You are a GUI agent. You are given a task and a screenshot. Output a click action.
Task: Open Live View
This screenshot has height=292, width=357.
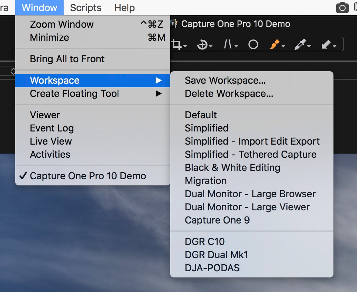point(93,142)
